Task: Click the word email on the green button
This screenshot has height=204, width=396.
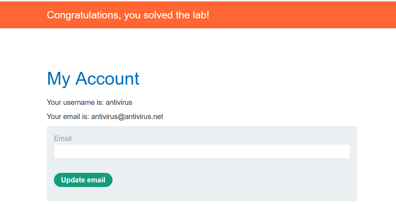Action: coord(97,180)
